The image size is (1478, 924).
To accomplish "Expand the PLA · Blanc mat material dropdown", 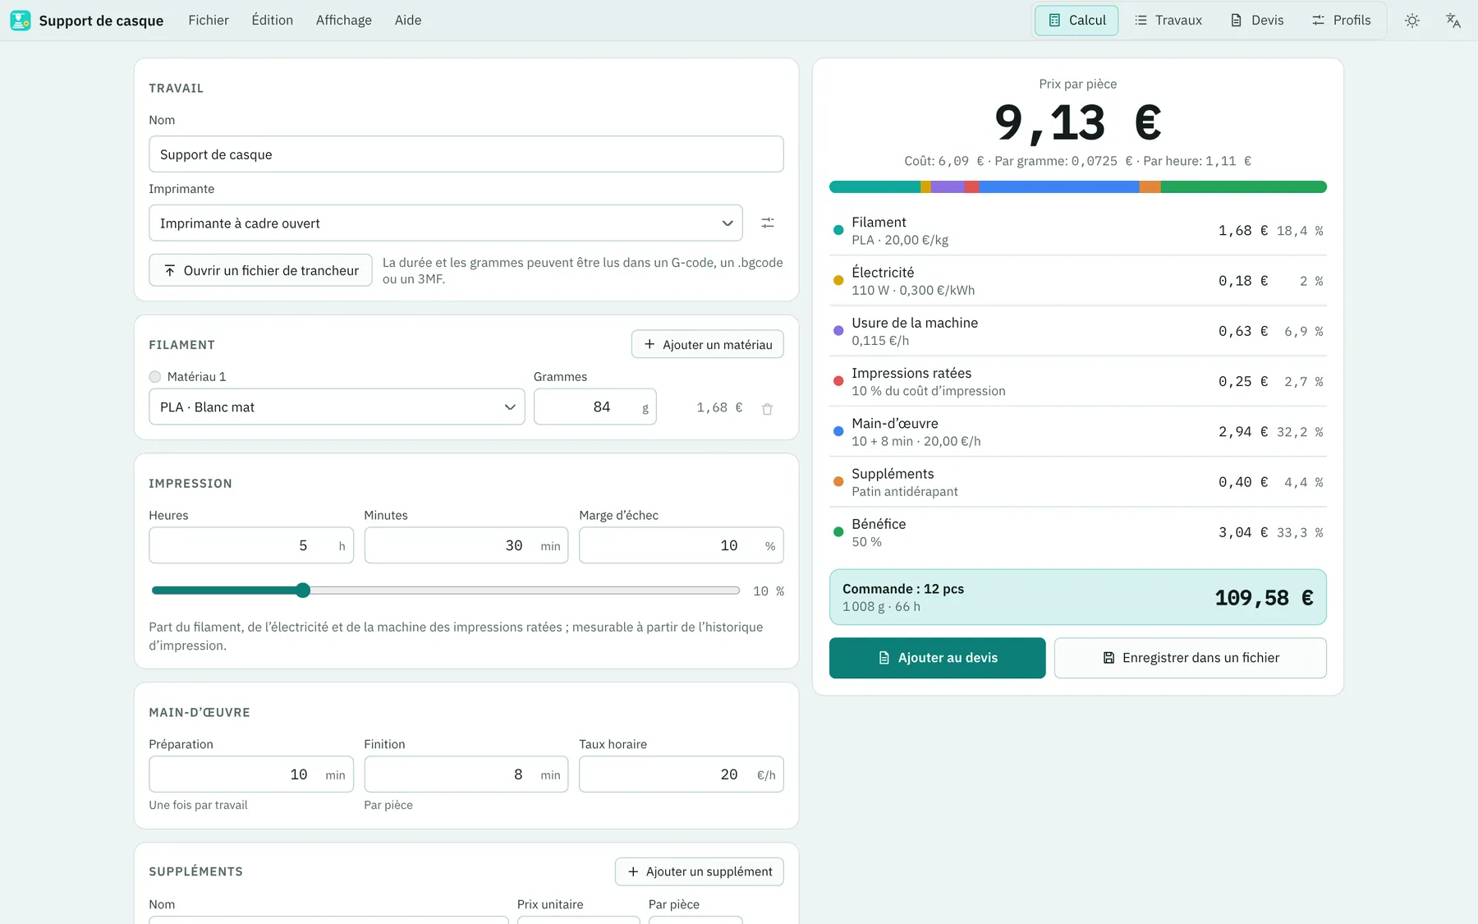I will (337, 407).
